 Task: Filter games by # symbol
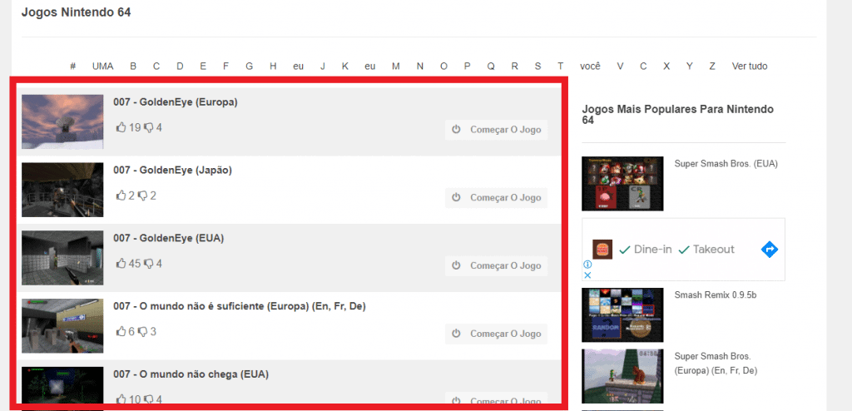pos(73,67)
